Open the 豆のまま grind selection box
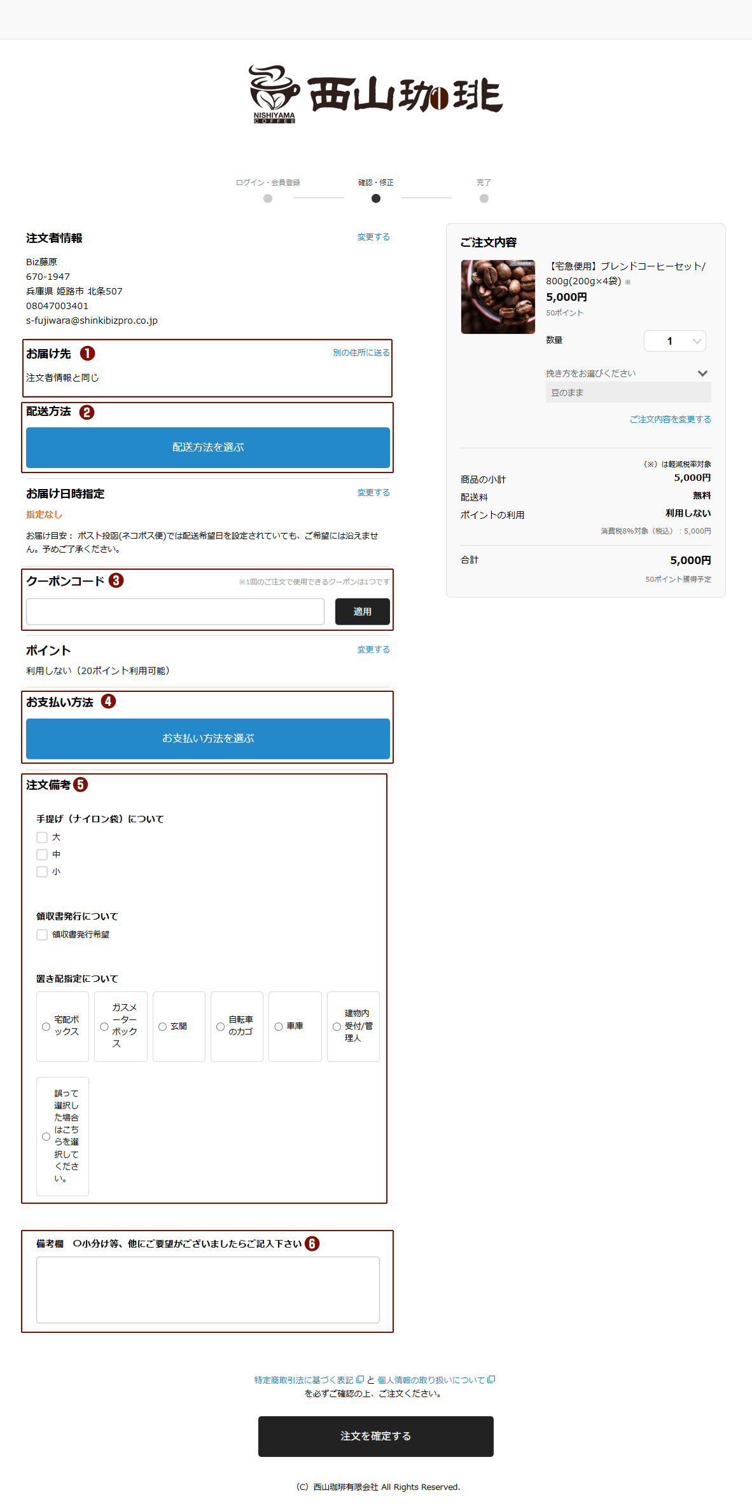This screenshot has width=752, height=1504. coord(627,392)
